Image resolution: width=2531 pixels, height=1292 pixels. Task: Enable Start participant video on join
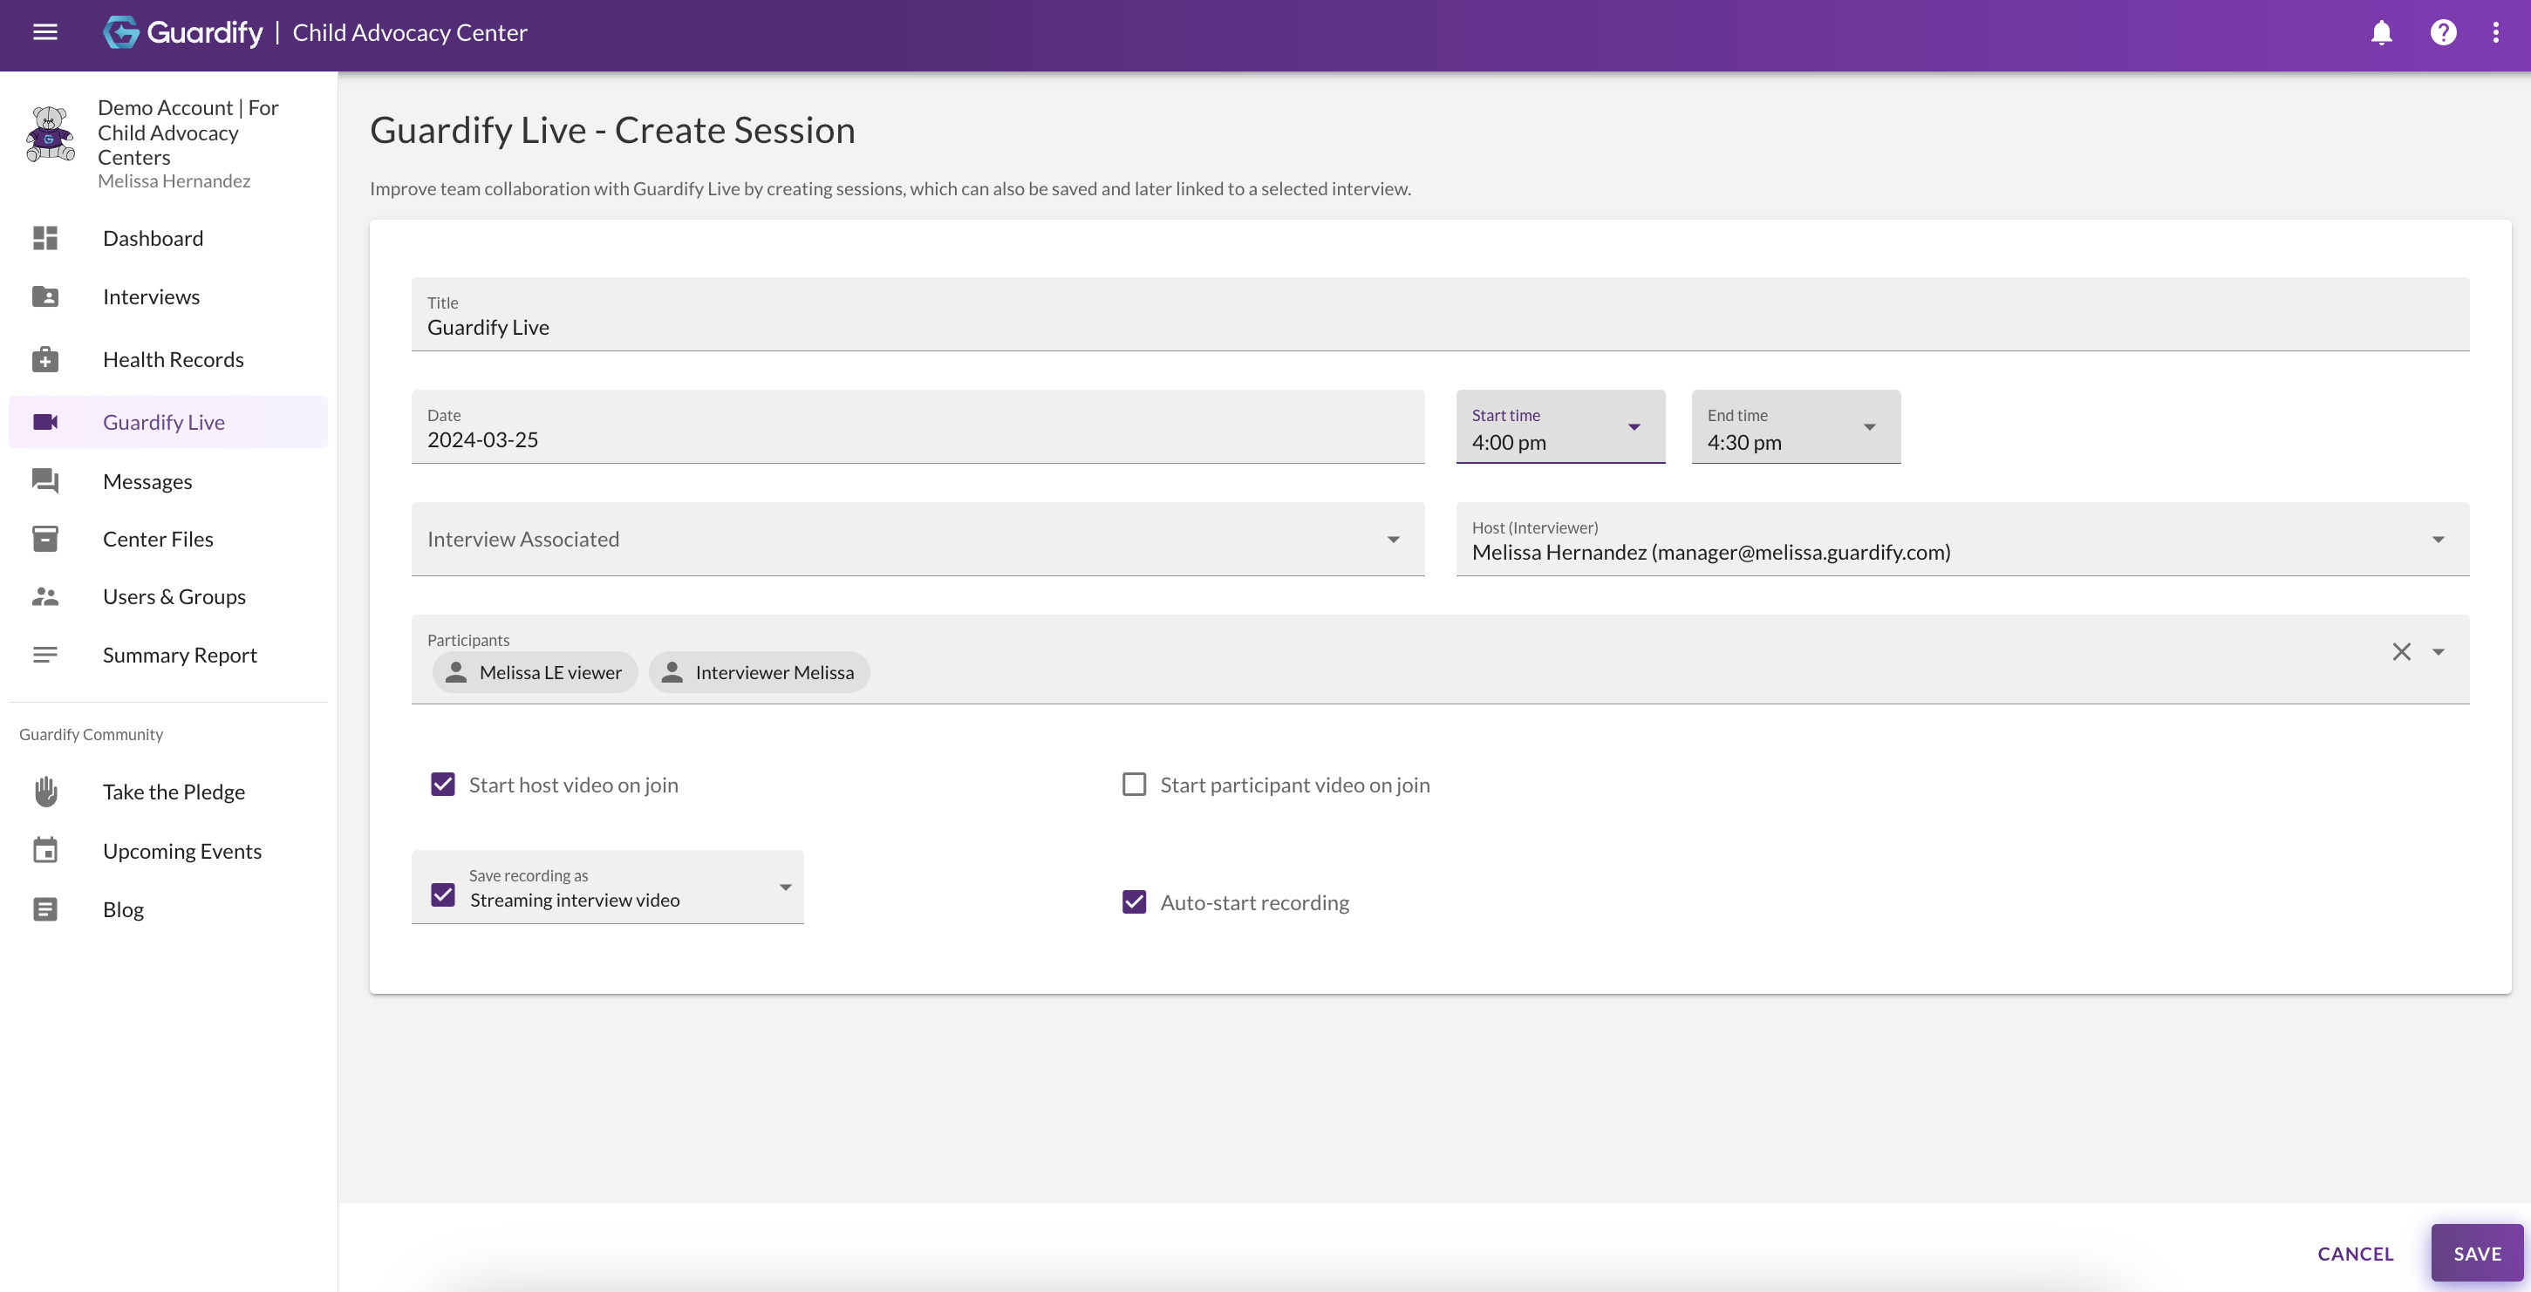click(1134, 784)
